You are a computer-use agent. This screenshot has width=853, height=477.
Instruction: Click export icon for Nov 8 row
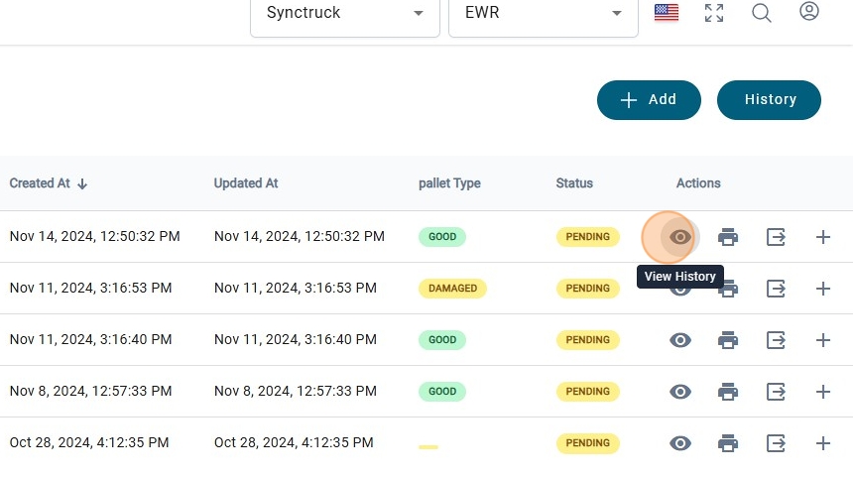[776, 392]
